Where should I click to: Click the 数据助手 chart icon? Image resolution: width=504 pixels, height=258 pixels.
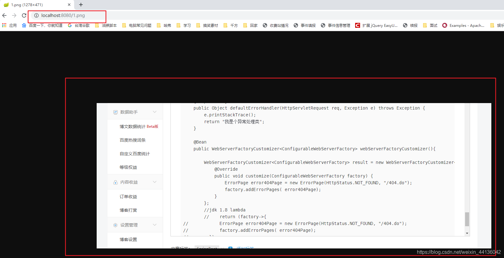tap(115, 112)
